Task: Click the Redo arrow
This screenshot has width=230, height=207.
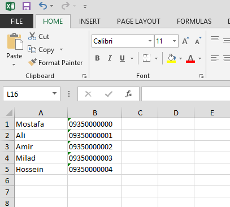Action: (x=66, y=6)
